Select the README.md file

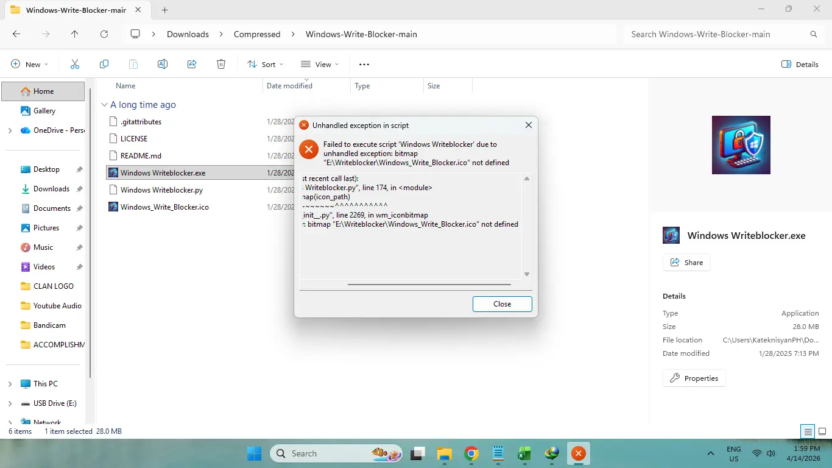(x=141, y=155)
